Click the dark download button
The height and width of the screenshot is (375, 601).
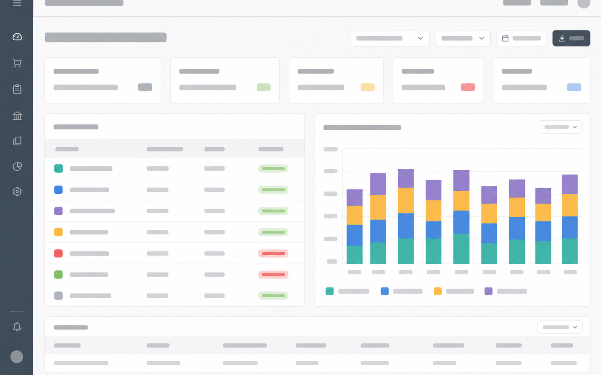click(x=571, y=38)
